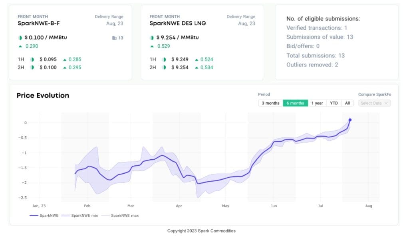Image resolution: width=409 pixels, height=237 pixels.
Task: Click 'Total submissions: 13' text
Action: coord(316,55)
